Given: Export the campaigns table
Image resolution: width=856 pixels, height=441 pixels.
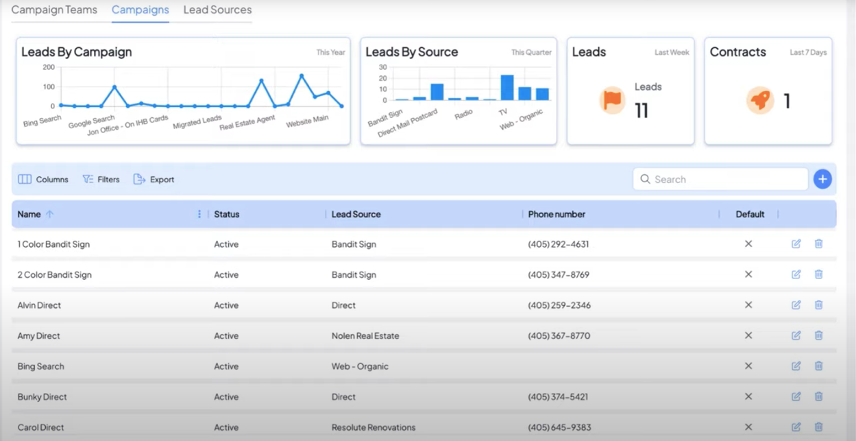Looking at the screenshot, I should tap(154, 179).
